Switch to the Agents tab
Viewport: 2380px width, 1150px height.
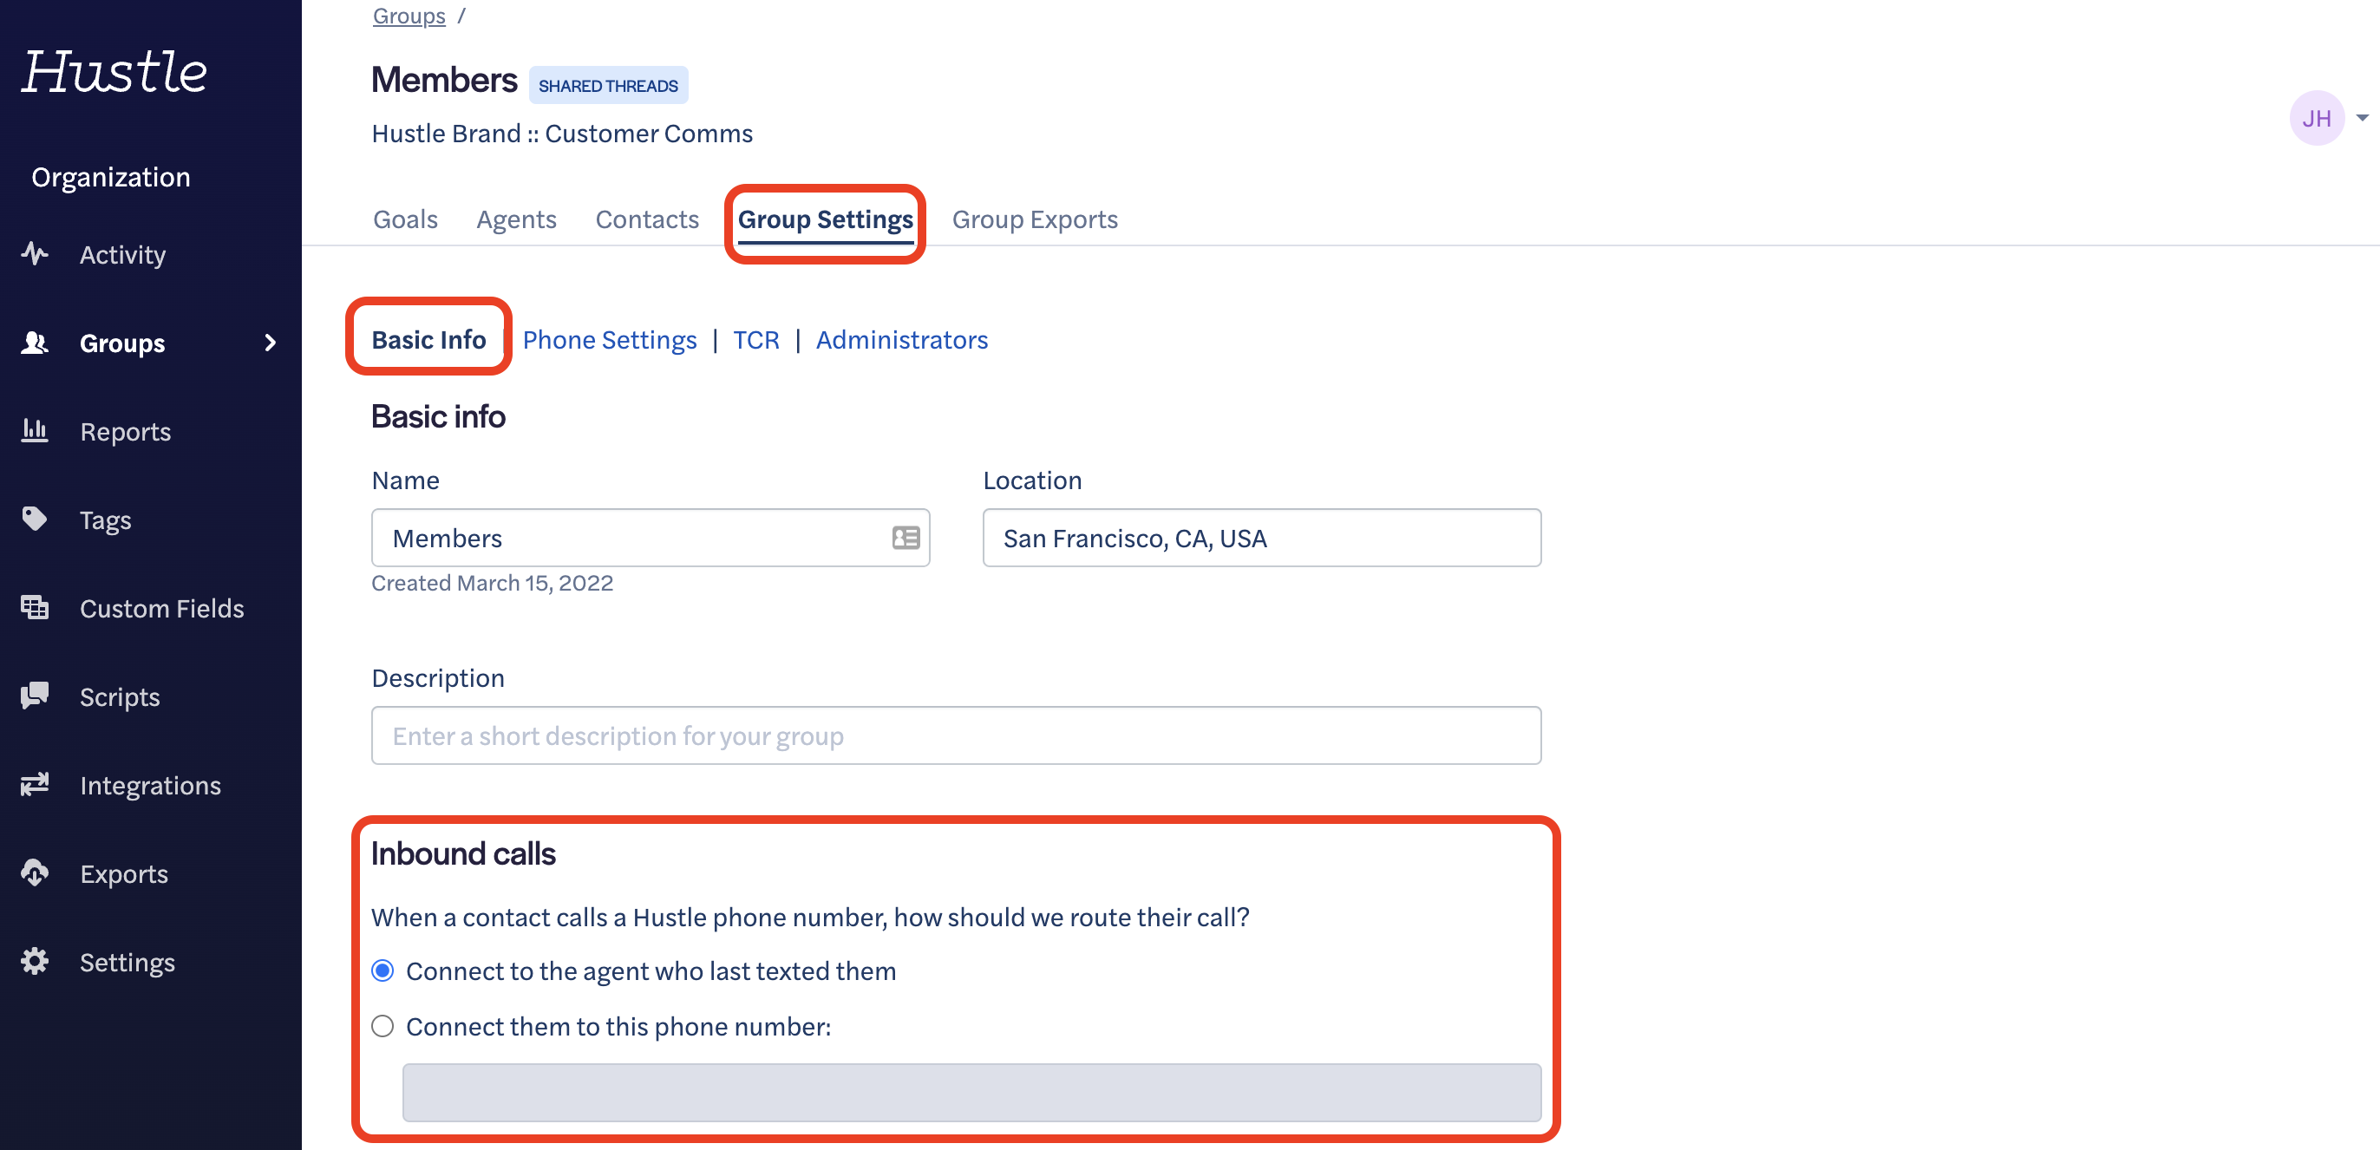coord(516,219)
